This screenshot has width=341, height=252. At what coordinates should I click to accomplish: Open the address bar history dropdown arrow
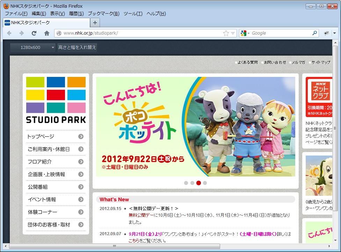coord(233,33)
